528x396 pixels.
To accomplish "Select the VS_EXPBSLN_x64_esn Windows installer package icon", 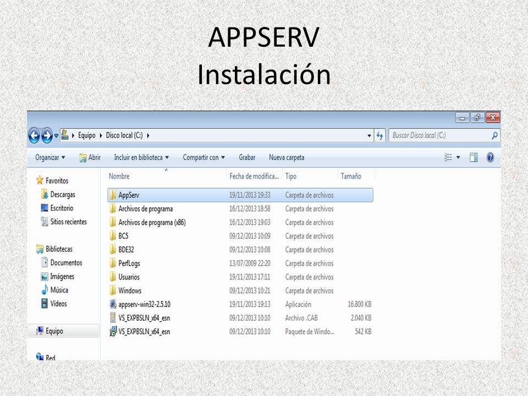I will (113, 331).
